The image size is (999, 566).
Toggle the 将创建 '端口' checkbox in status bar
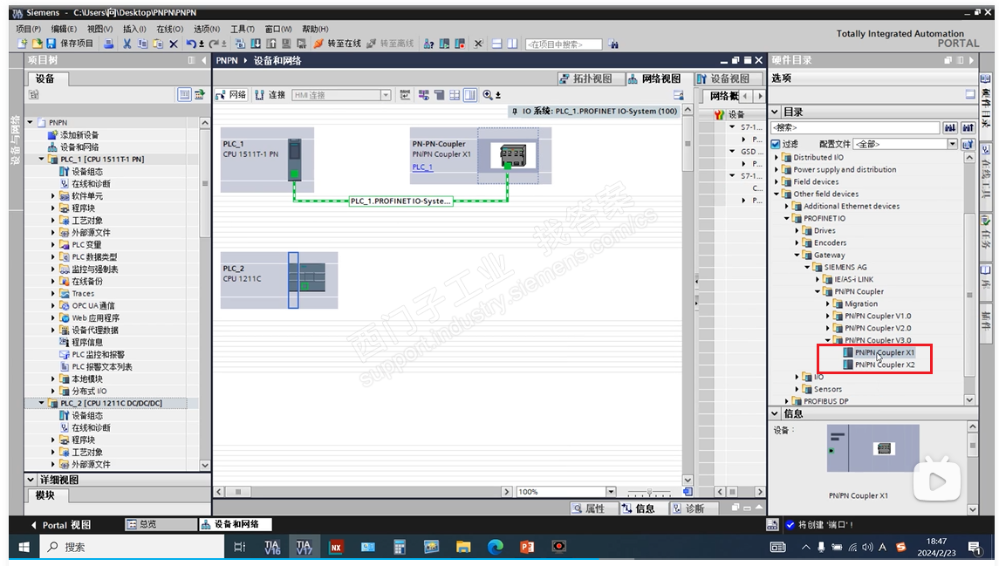pyautogui.click(x=790, y=525)
